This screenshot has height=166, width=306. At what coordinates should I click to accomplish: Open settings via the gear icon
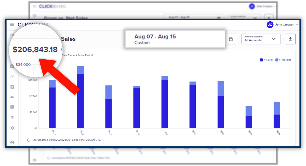[x=12, y=128]
